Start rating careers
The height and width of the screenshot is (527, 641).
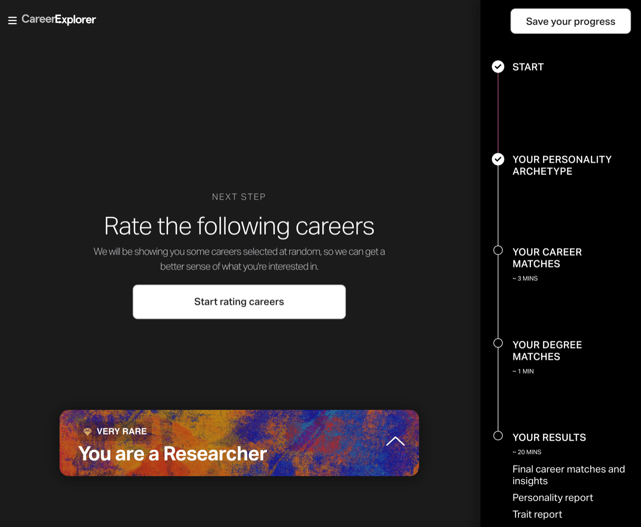click(x=239, y=302)
